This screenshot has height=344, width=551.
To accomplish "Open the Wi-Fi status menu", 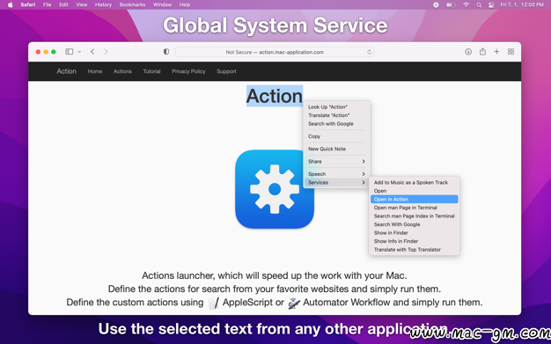I will point(466,4).
